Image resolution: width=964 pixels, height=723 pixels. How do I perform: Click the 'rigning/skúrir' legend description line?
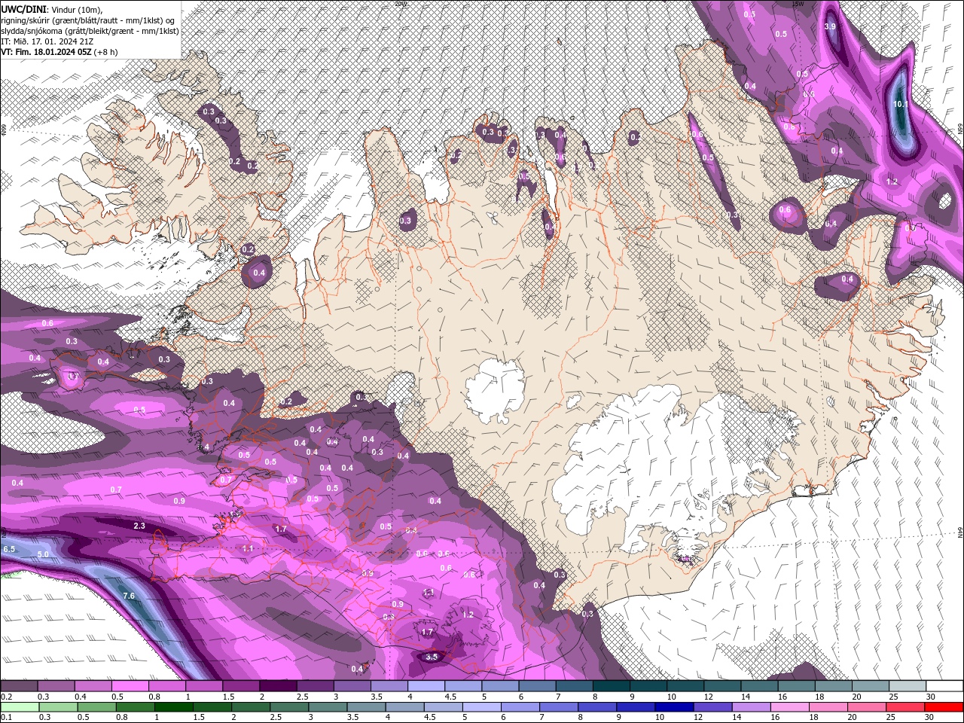[89, 20]
